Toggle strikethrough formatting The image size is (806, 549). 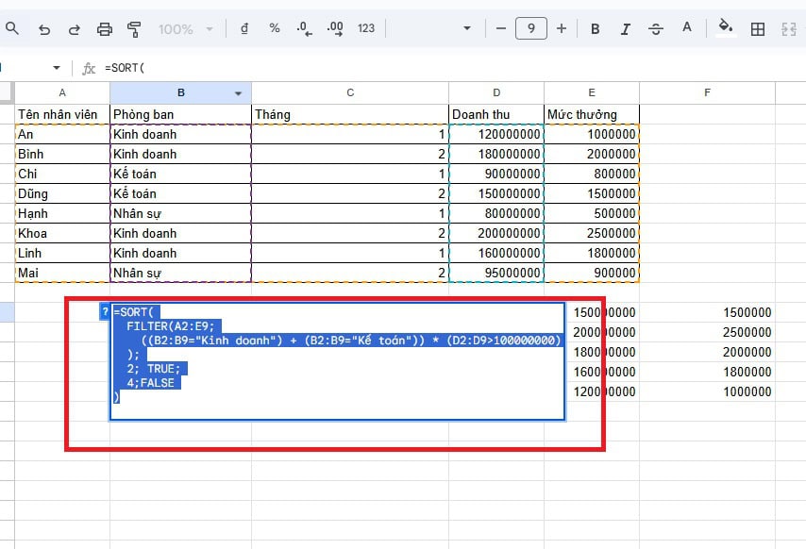tap(656, 29)
